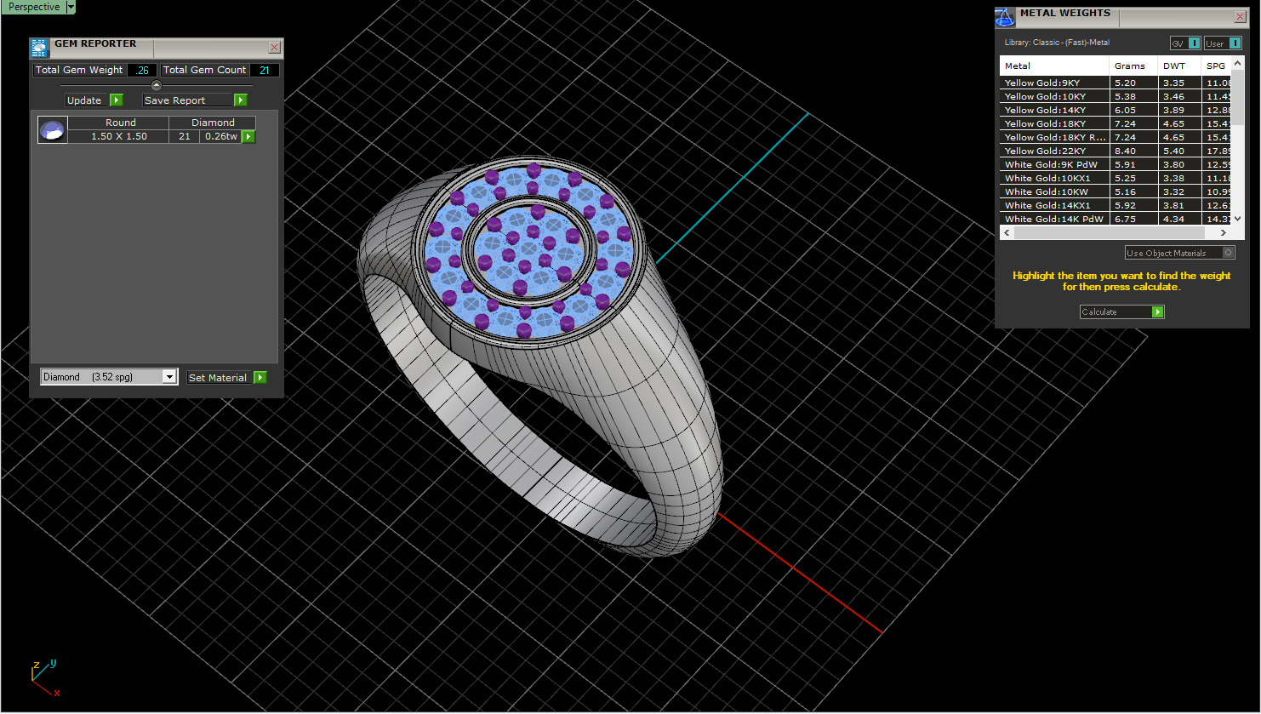Toggle the GV library switch
The width and height of the screenshot is (1261, 714).
click(1185, 43)
